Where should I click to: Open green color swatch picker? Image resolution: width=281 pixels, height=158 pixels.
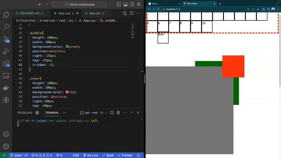[x=67, y=47]
